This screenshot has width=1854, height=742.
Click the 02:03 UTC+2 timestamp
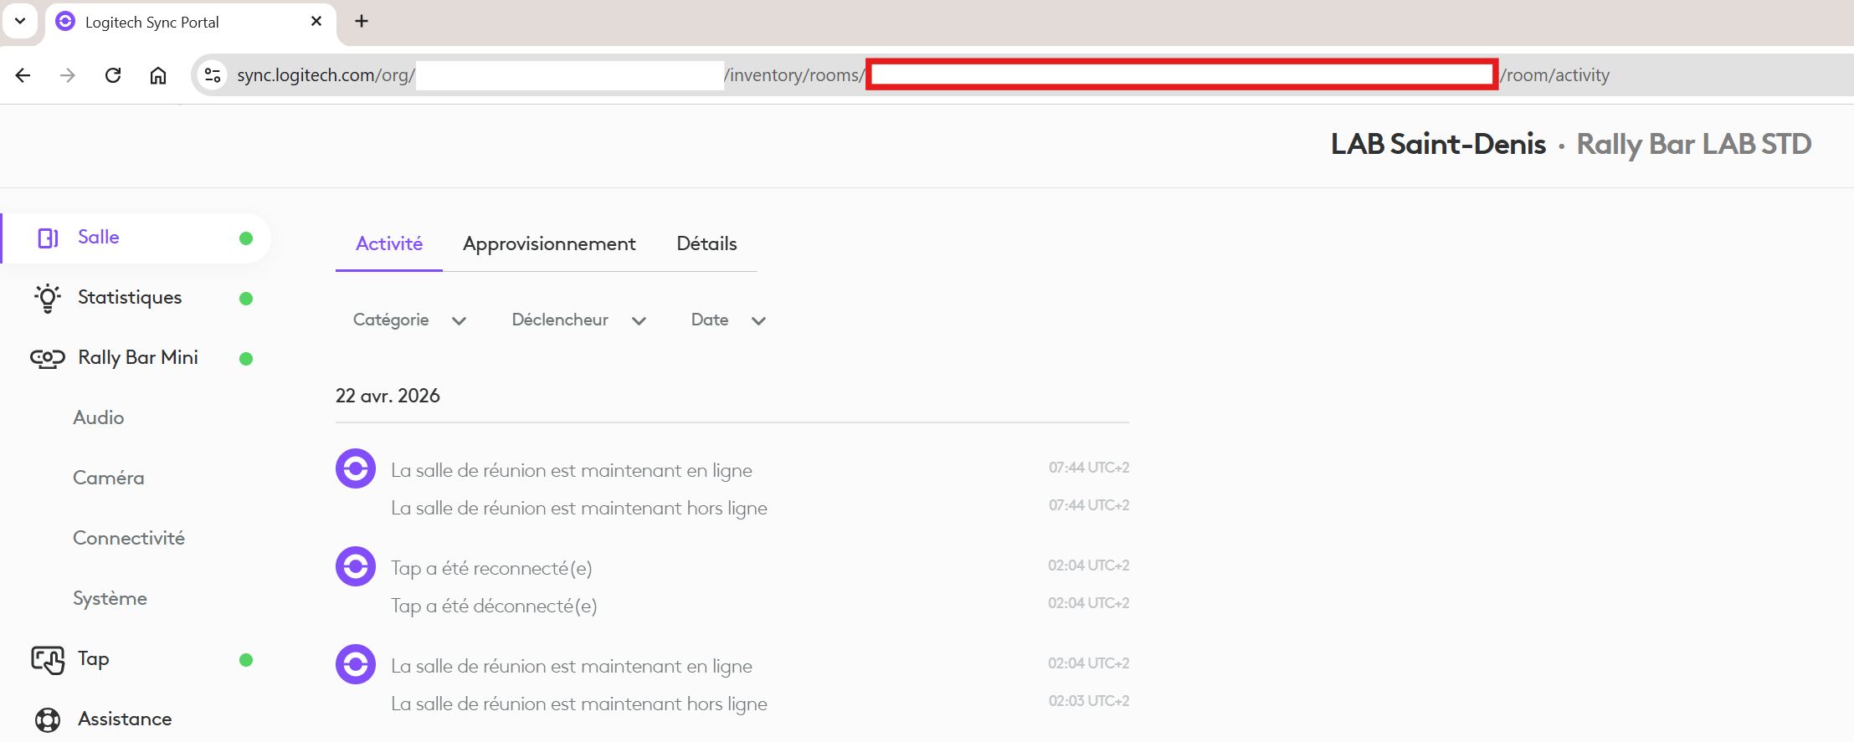1089,701
